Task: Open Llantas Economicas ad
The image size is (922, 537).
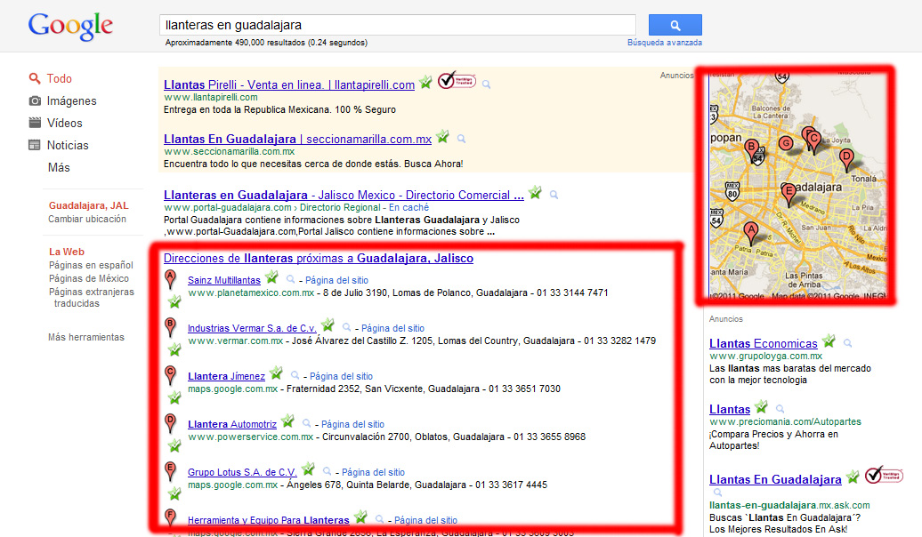Action: click(764, 344)
